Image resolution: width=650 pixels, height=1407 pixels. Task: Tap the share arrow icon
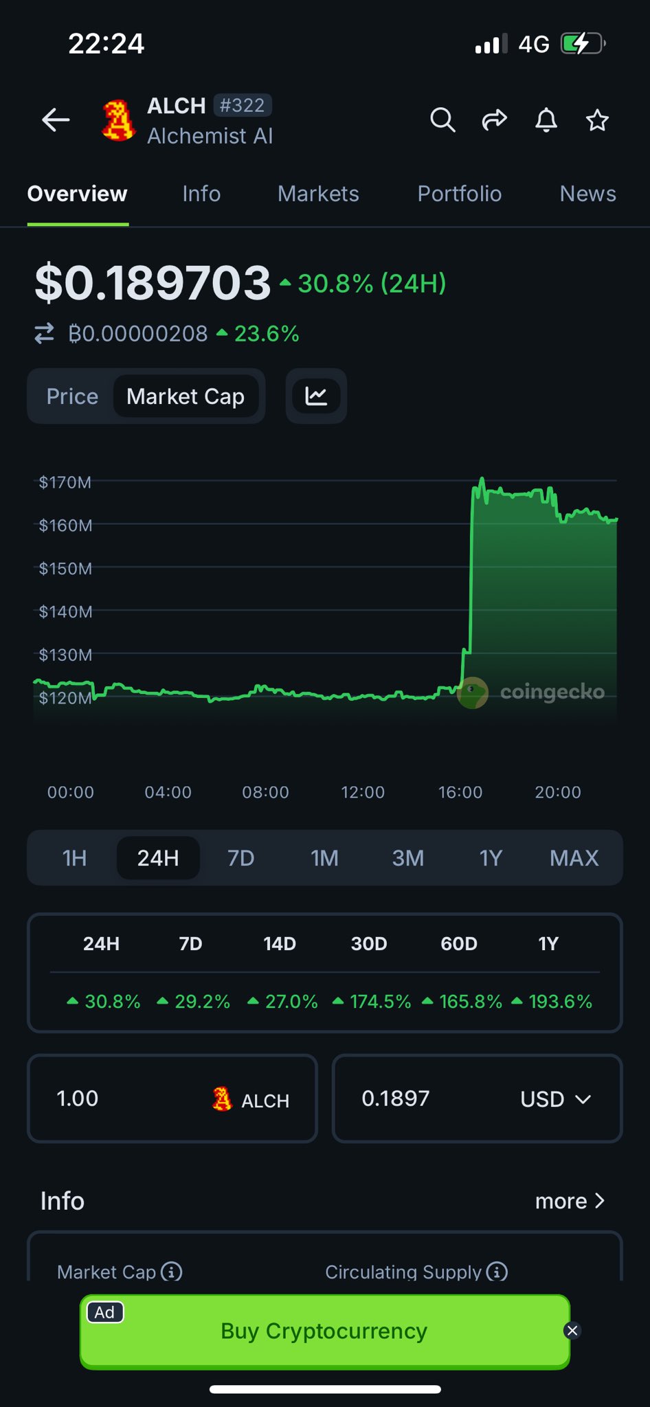pyautogui.click(x=494, y=120)
